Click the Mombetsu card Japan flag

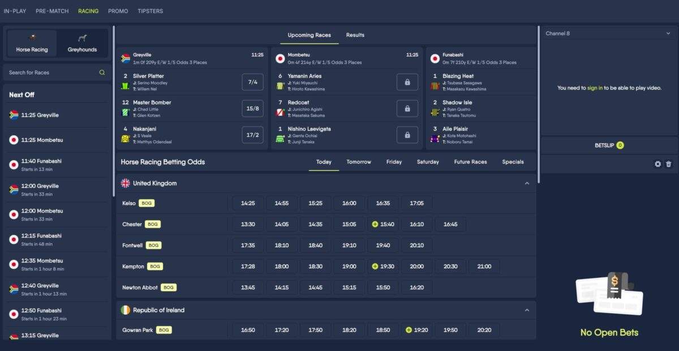coord(280,58)
